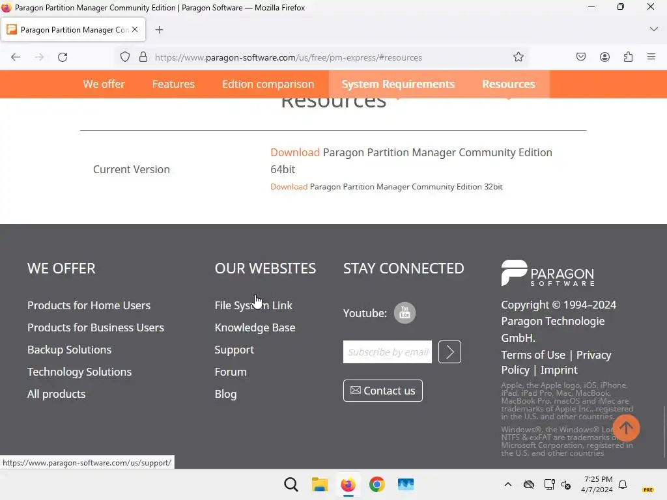Open the All products footer link
667x500 pixels.
[x=57, y=394]
